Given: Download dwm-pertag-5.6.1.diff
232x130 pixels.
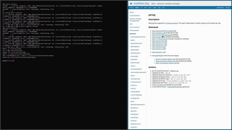Looking at the screenshot, I should click(159, 45).
